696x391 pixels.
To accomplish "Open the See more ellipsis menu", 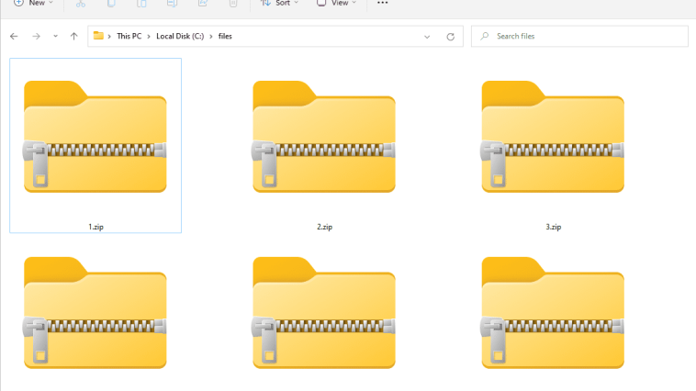I will point(382,3).
